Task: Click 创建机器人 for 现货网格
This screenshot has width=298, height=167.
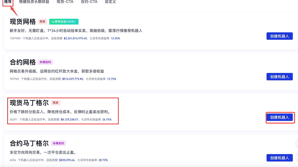Action: [x=279, y=36]
